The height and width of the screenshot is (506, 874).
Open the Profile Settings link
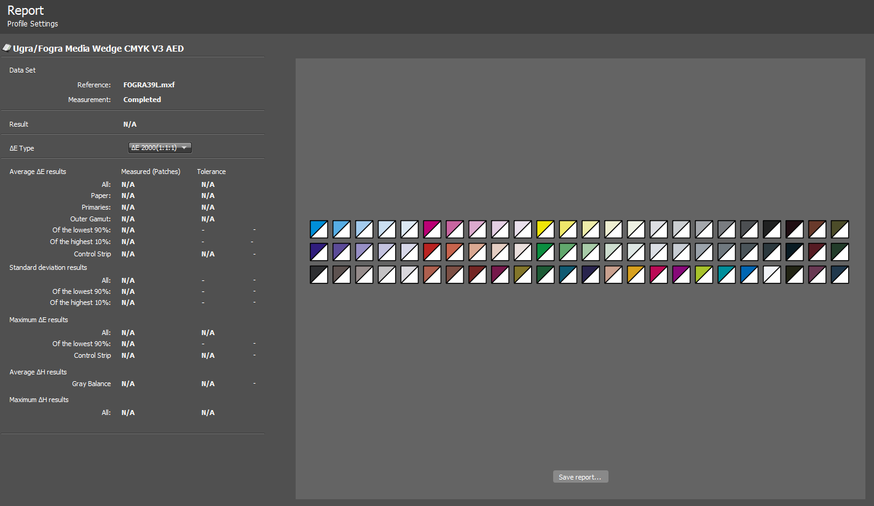click(33, 24)
